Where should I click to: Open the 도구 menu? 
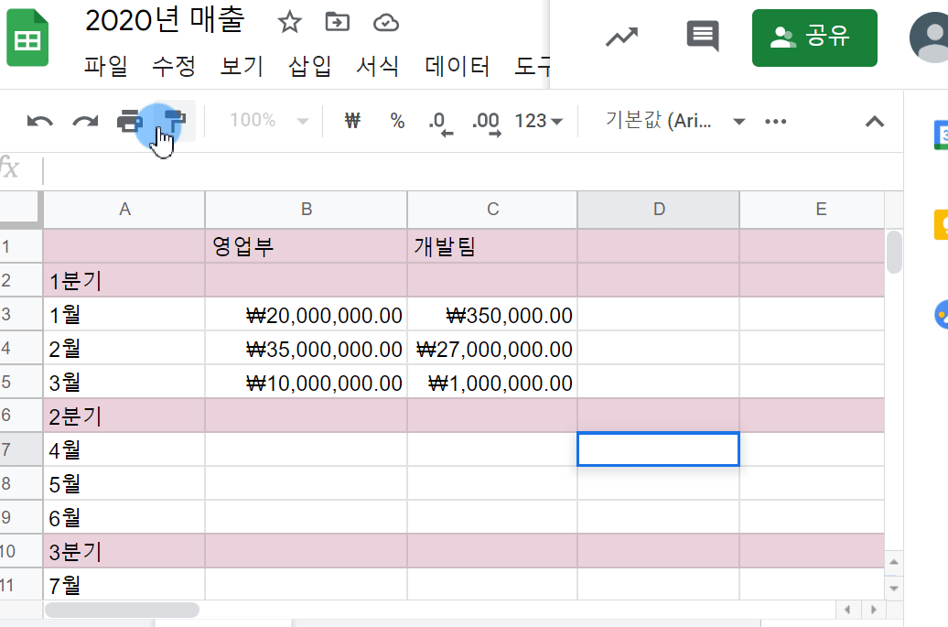(532, 65)
